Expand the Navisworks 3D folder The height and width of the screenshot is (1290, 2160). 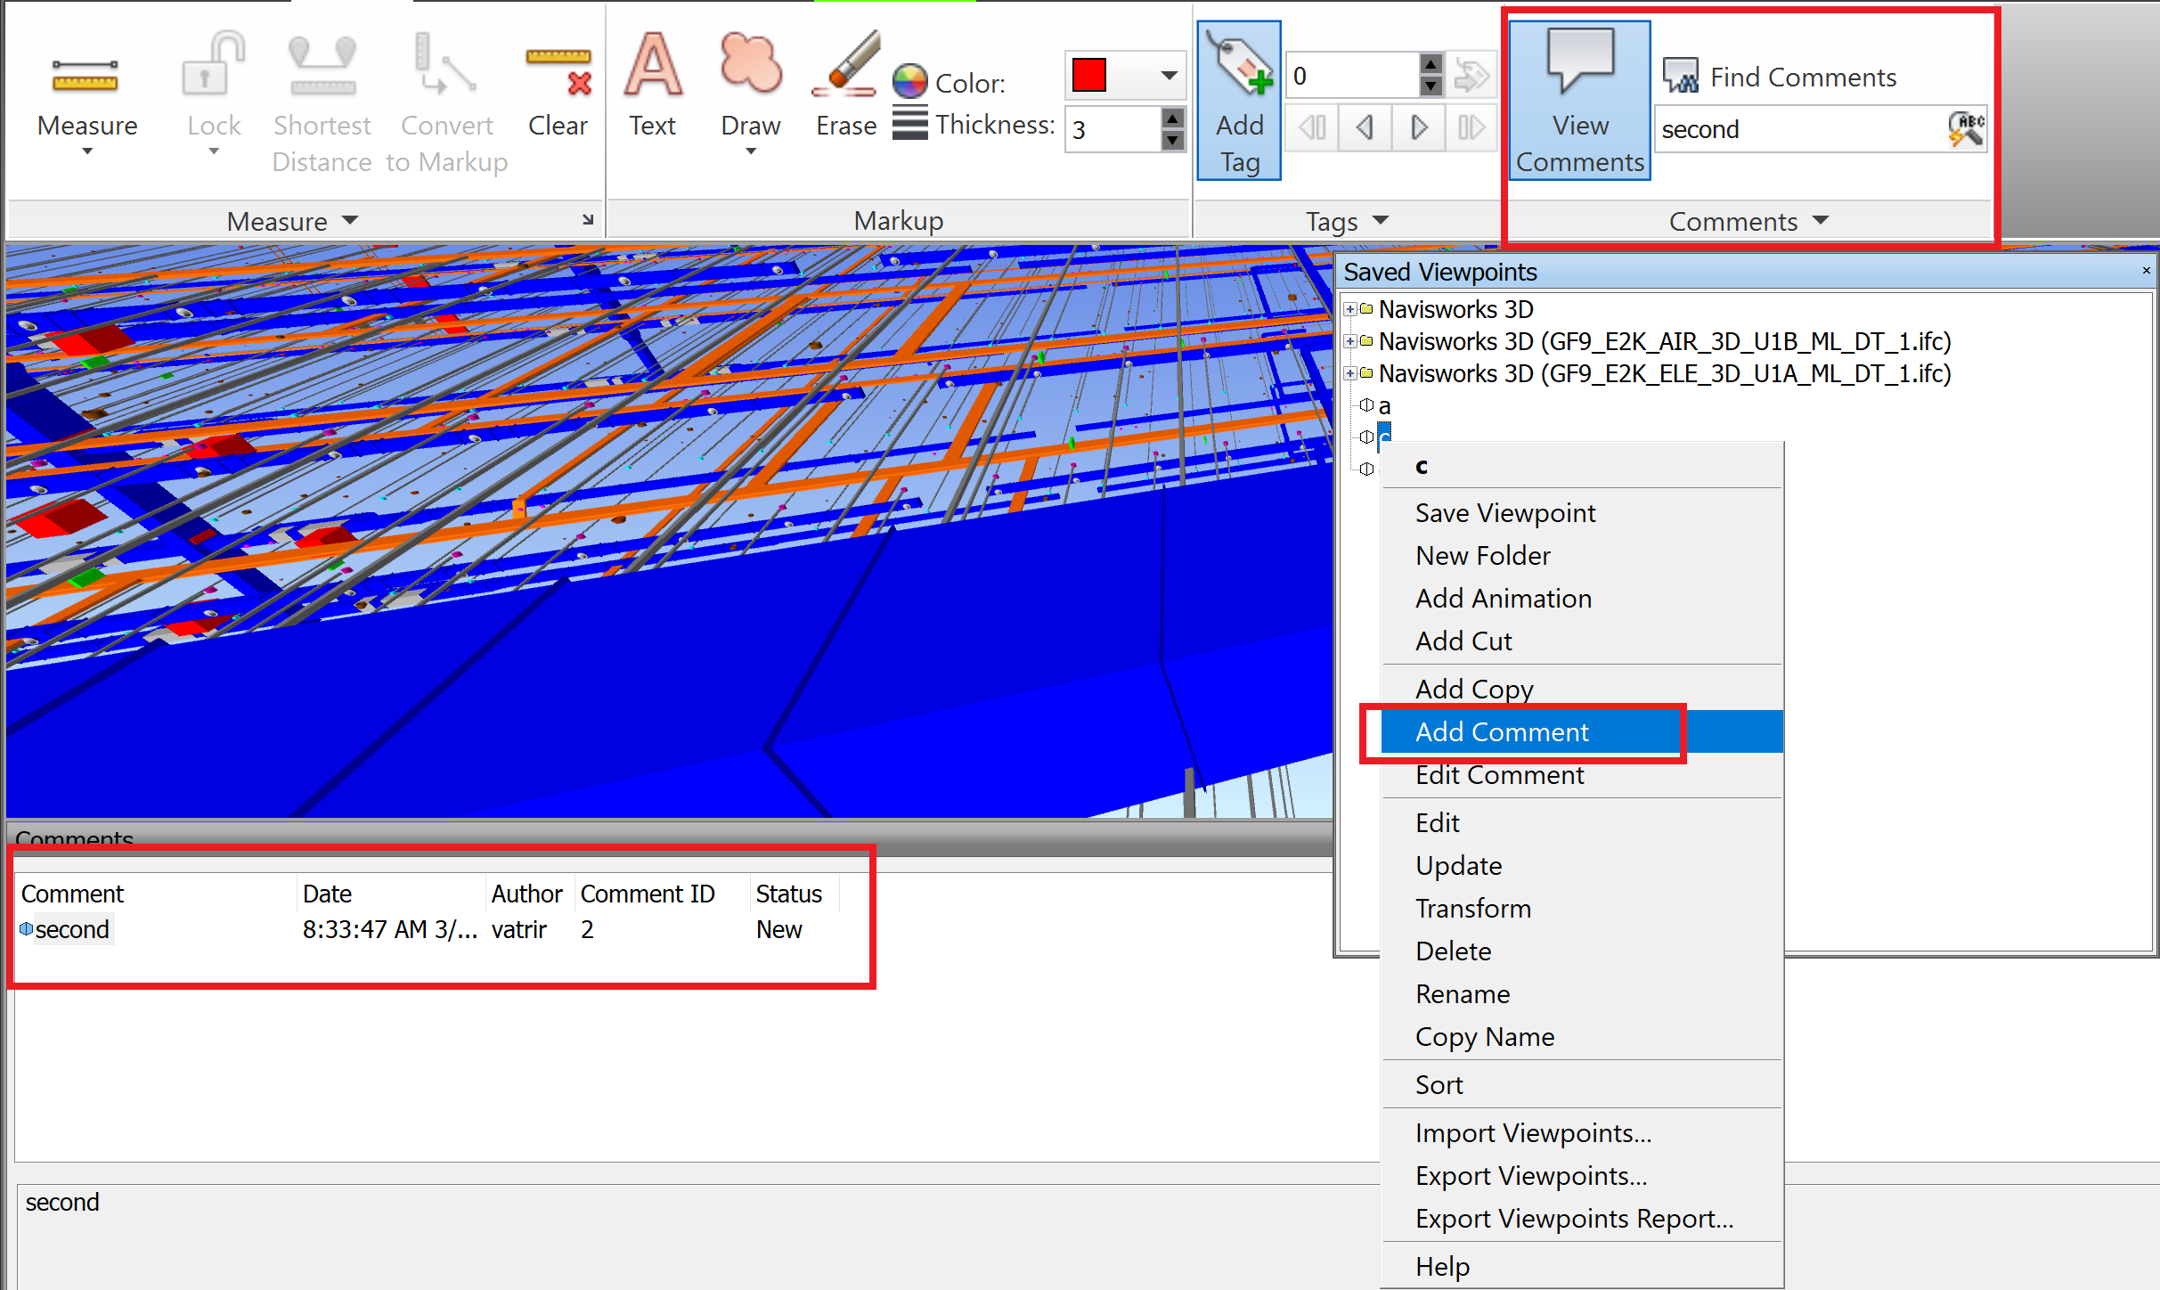pyautogui.click(x=1350, y=309)
